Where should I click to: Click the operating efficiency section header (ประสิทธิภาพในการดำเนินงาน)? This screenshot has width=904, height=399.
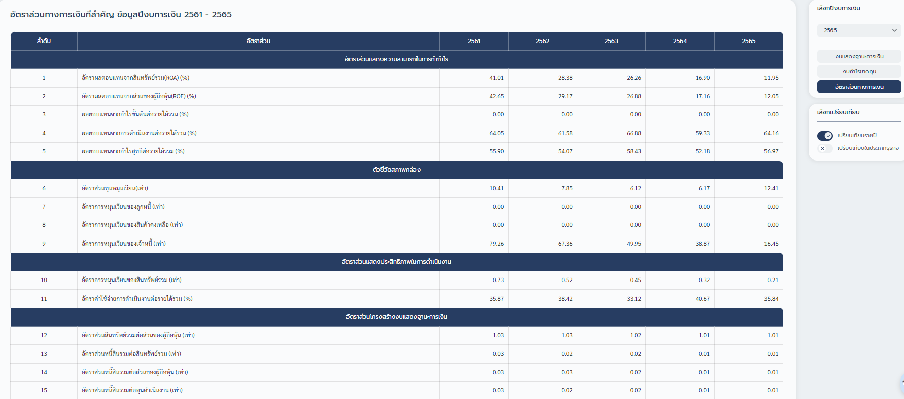396,262
